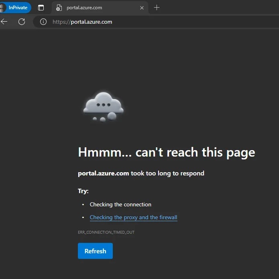Click the ERR_CONNECTION_TIMED_OUT error code text

pos(106,232)
